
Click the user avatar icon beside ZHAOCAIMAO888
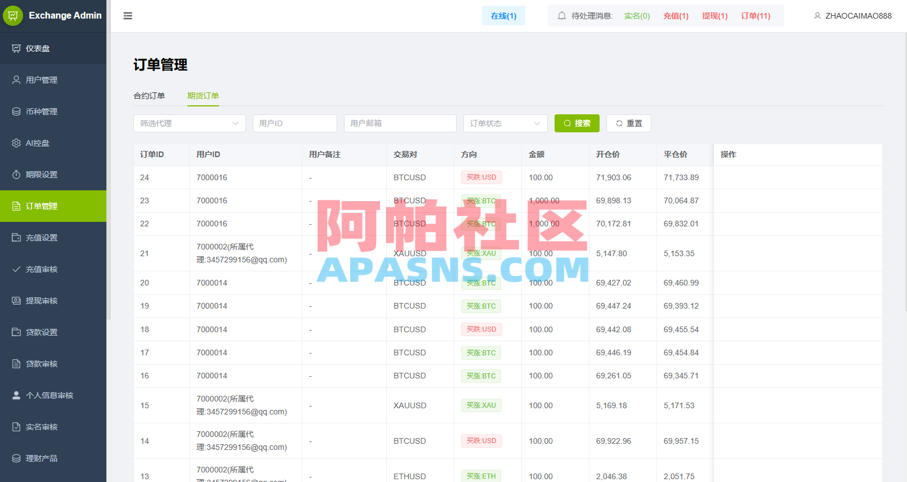(817, 16)
